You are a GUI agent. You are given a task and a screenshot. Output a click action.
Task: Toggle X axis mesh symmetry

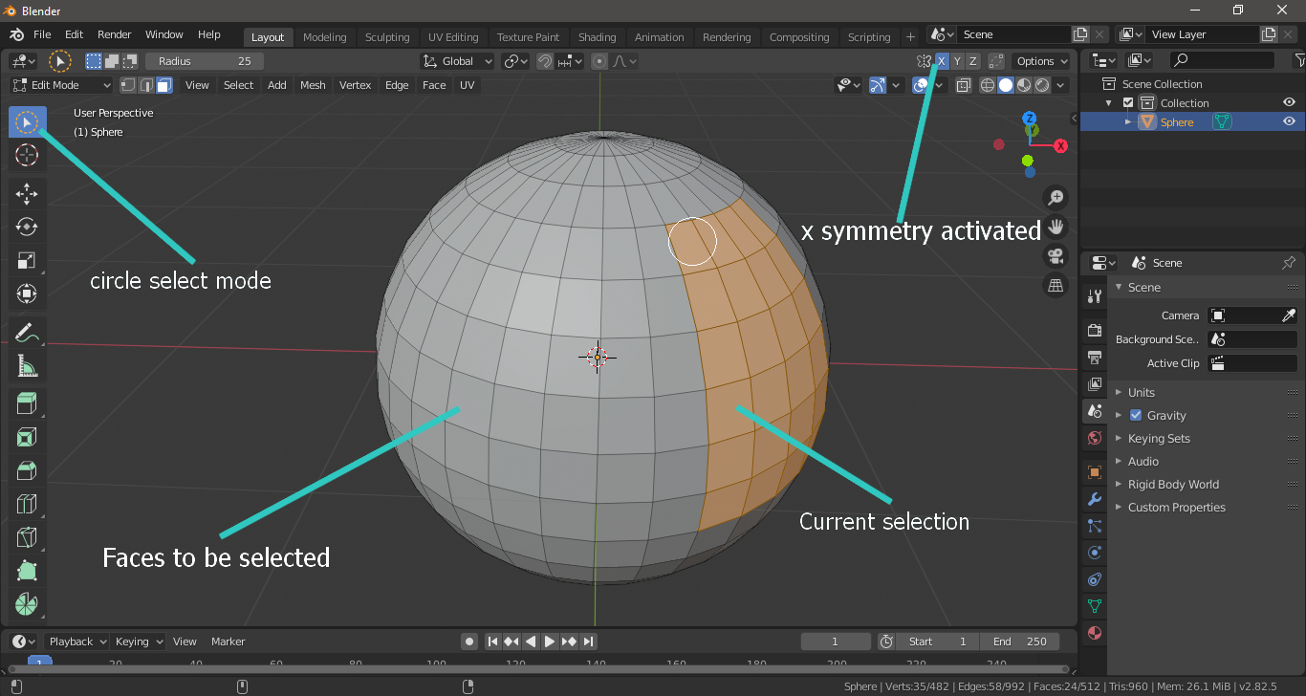click(942, 61)
